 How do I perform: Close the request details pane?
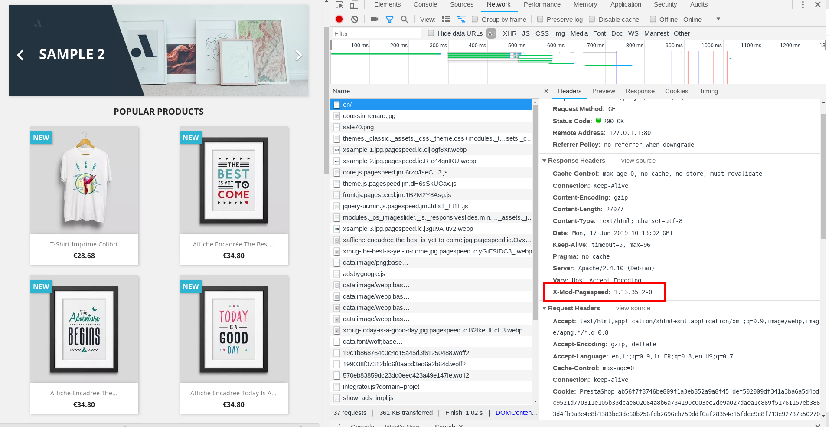[x=546, y=91]
